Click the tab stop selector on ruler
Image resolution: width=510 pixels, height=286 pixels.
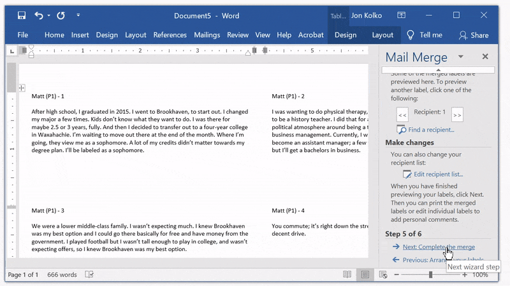click(12, 51)
